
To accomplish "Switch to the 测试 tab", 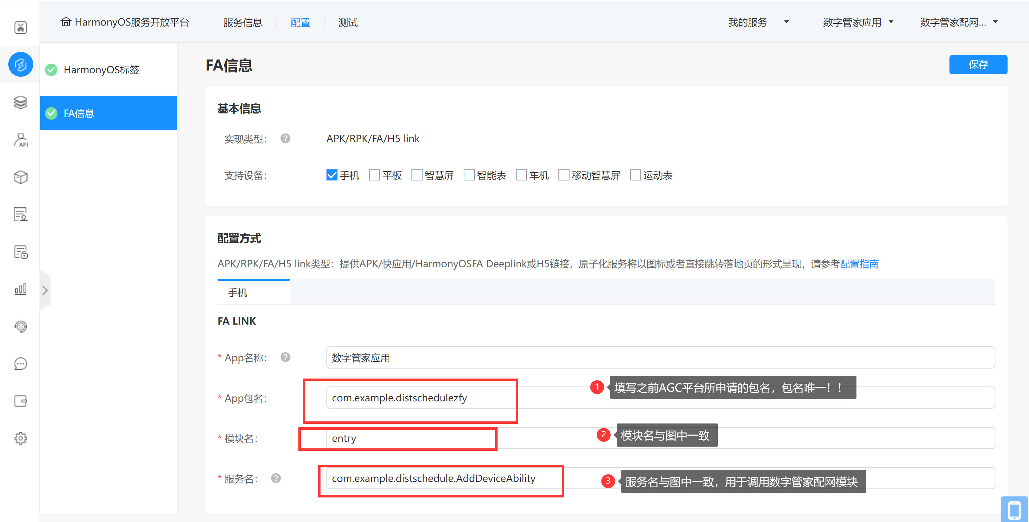I will tap(347, 23).
